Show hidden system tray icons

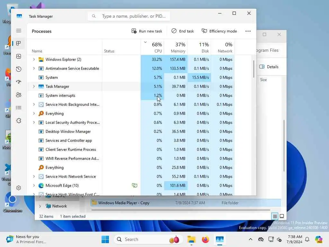251,239
